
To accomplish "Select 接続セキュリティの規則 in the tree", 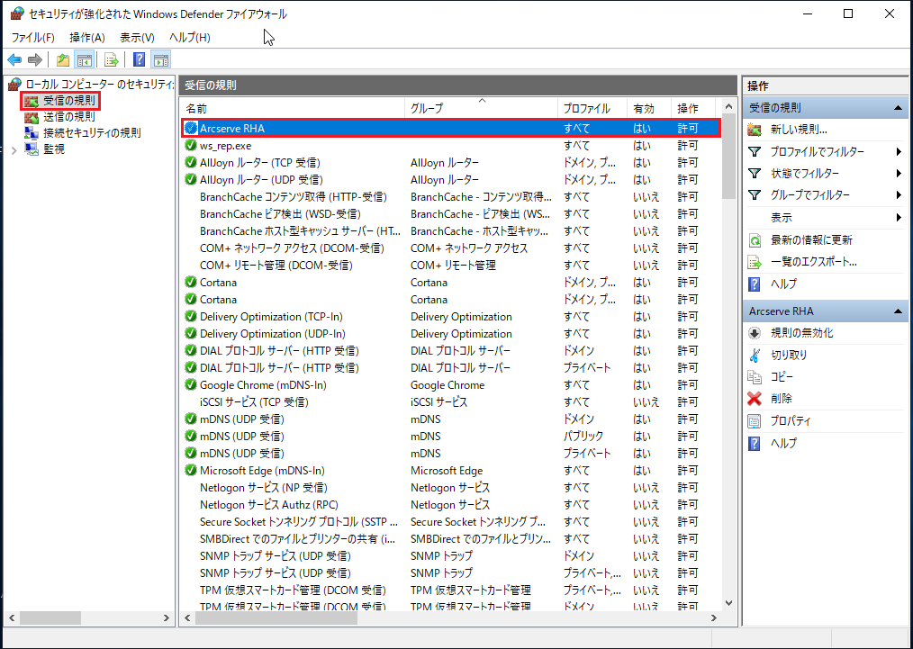I will click(91, 132).
